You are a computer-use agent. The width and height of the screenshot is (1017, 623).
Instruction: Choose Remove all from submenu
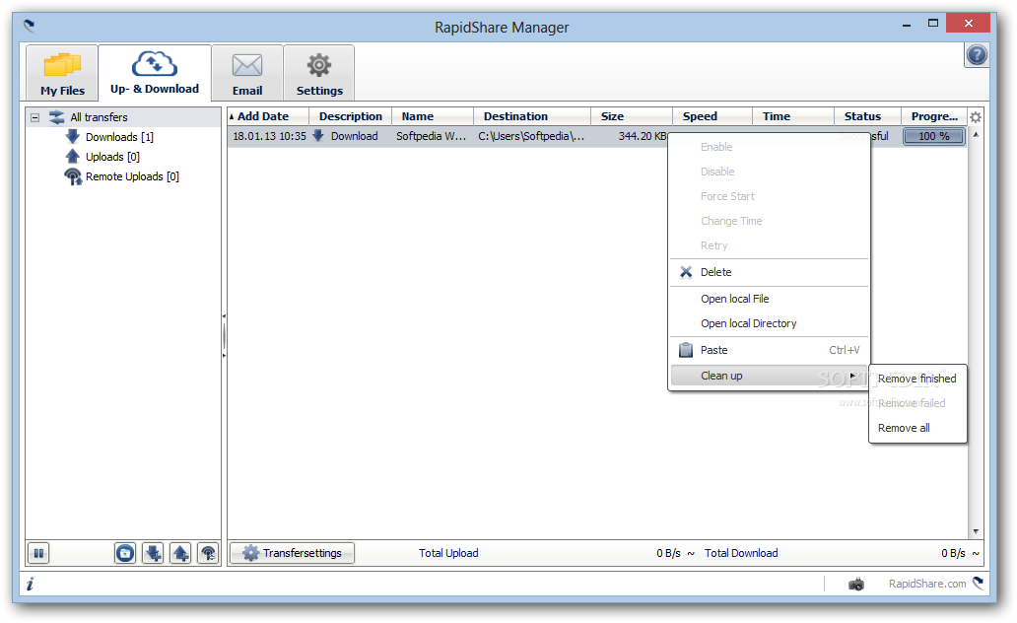point(917,428)
